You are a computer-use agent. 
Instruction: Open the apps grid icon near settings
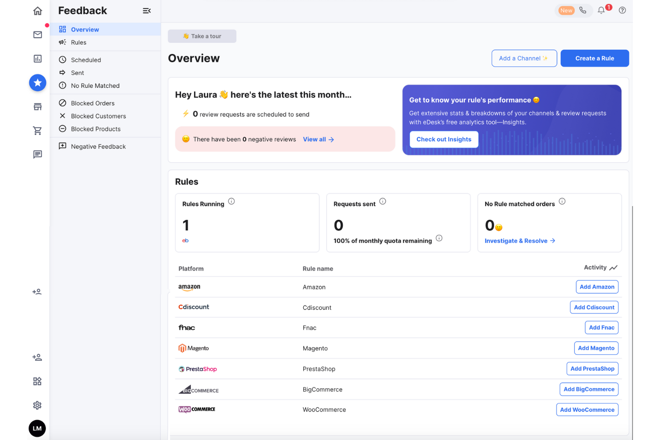37,381
